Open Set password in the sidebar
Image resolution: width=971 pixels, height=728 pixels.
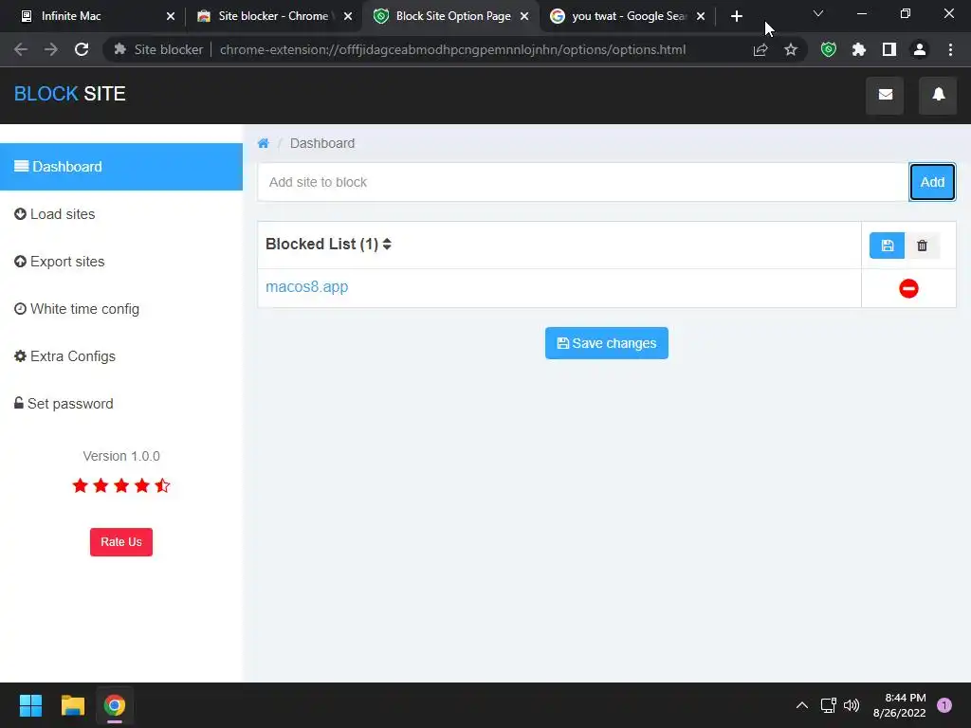[121, 404]
